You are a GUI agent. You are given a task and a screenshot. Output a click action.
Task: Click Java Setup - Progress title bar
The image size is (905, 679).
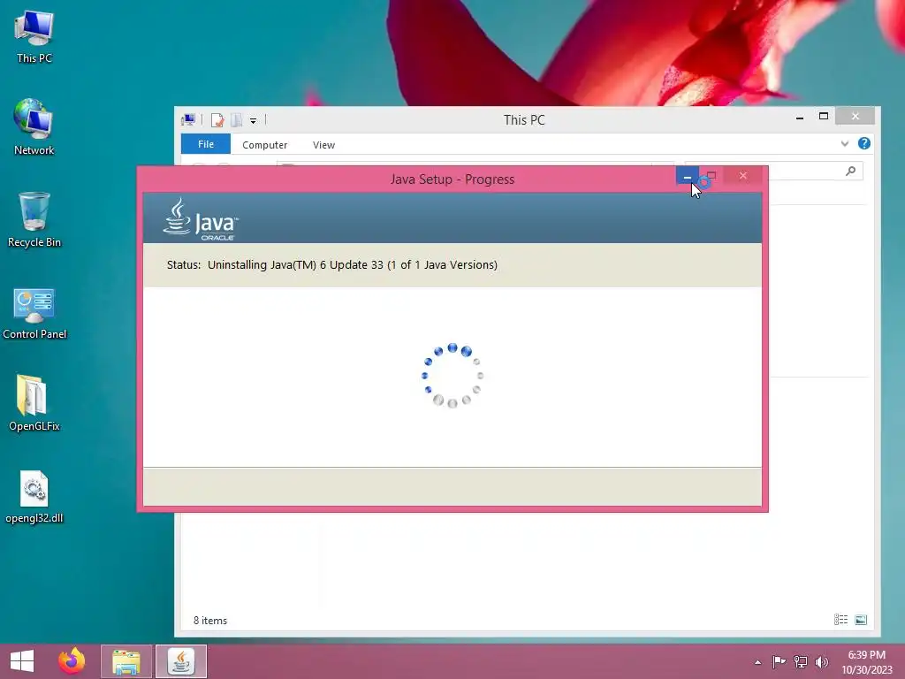tap(452, 179)
